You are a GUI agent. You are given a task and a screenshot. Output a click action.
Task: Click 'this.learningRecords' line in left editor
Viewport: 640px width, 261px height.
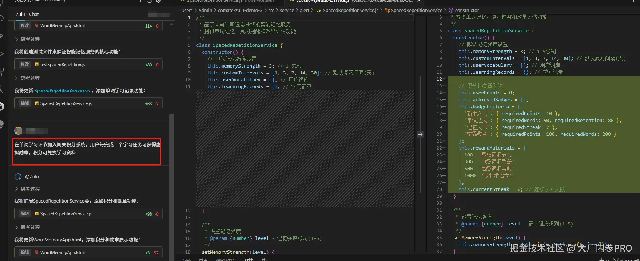click(x=259, y=87)
